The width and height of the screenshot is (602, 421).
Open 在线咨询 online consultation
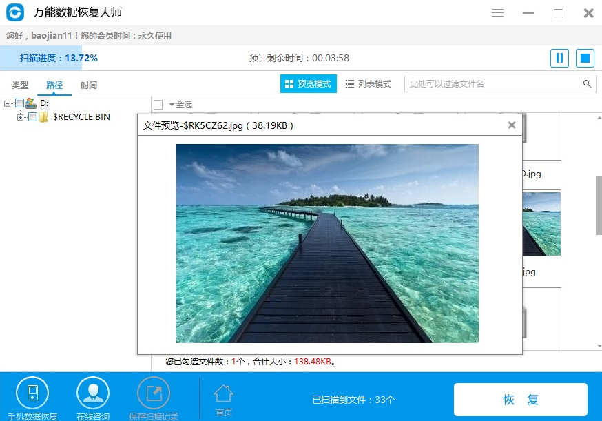point(92,393)
